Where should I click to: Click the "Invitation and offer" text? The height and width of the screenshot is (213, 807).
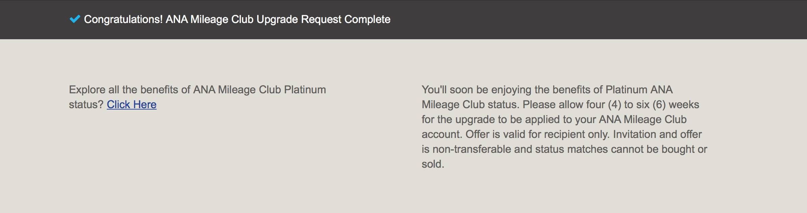[657, 134]
